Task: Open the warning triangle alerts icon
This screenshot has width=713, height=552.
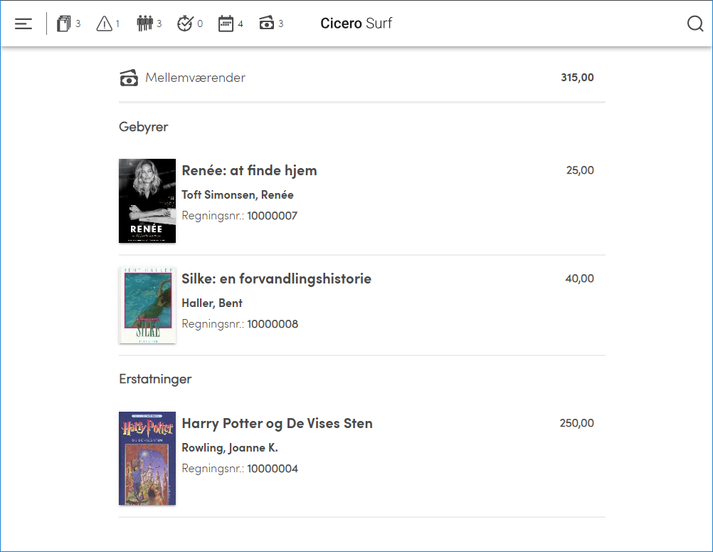Action: (104, 24)
